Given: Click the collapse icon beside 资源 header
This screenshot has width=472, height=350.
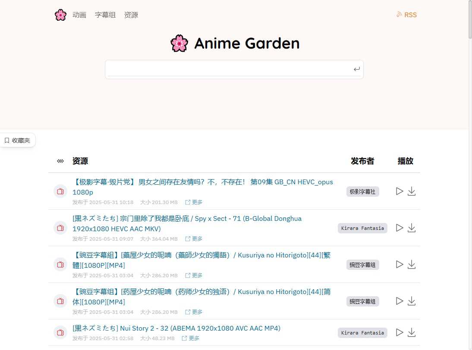Looking at the screenshot, I should tap(60, 161).
